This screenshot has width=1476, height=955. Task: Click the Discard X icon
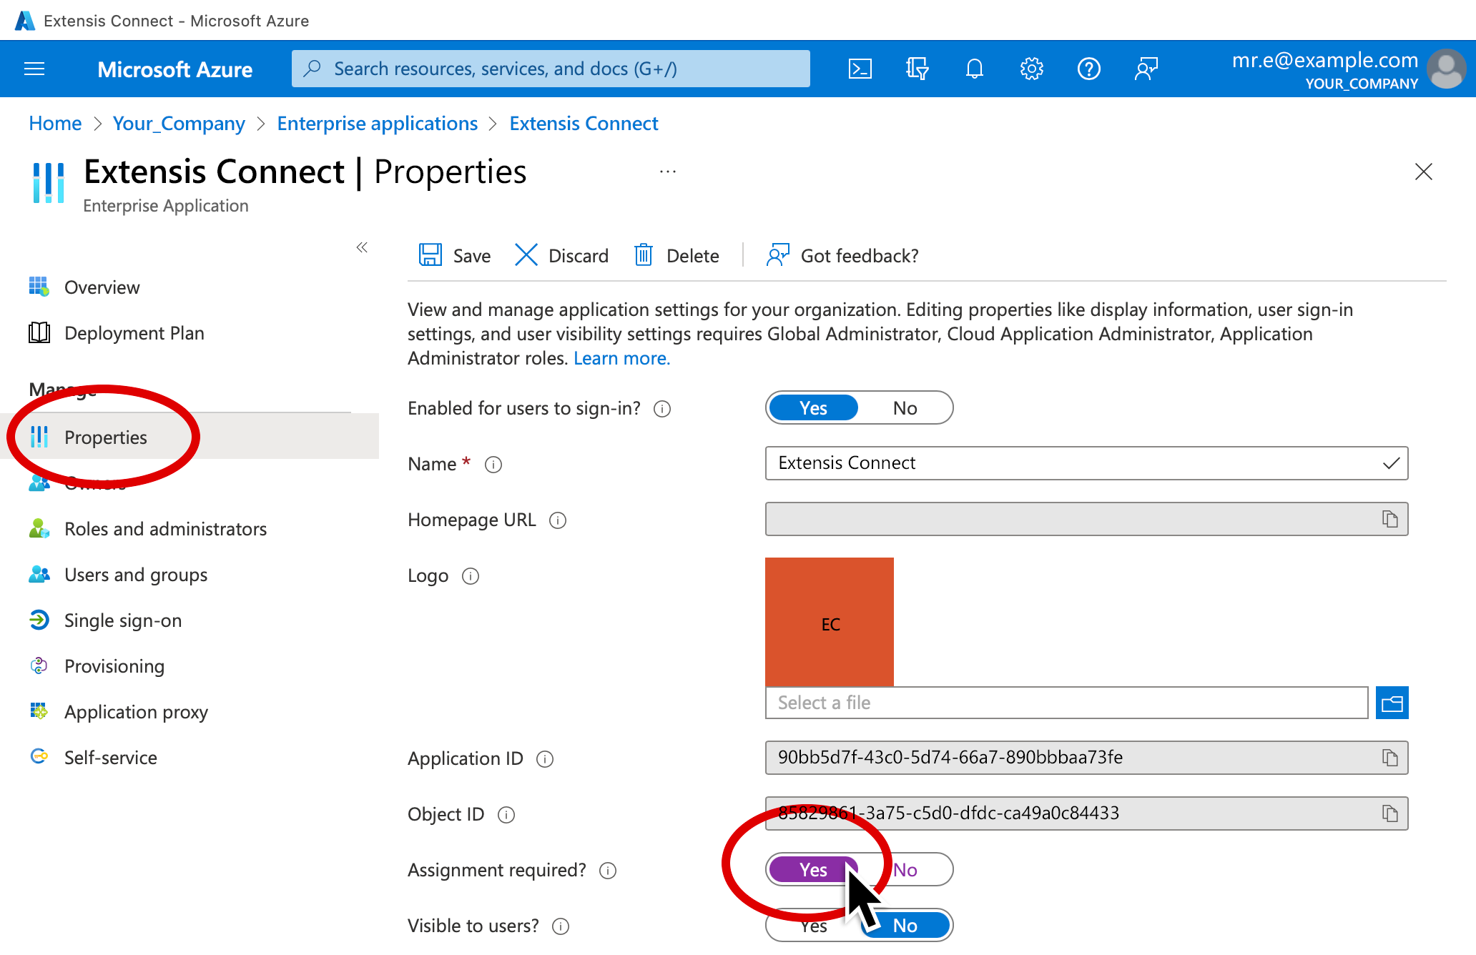click(526, 255)
